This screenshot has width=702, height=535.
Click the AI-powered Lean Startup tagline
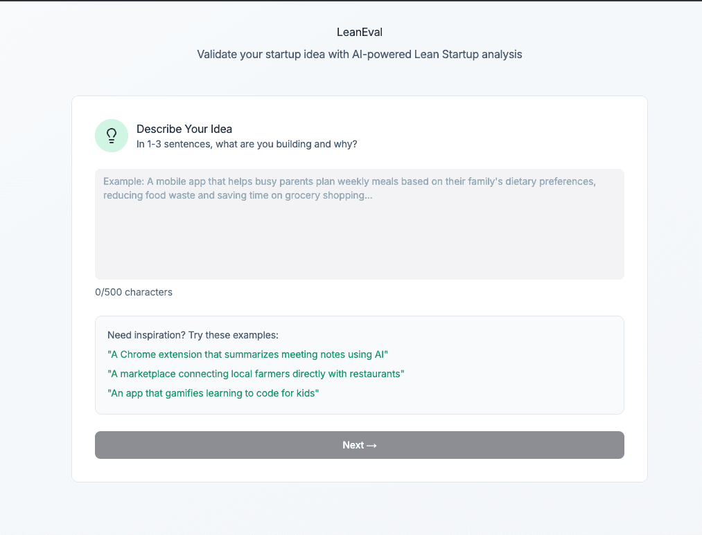point(359,54)
